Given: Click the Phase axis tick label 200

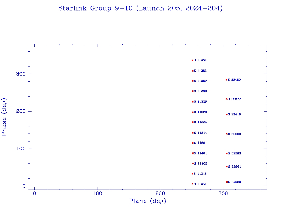Looking at the screenshot, I should click(x=21, y=111).
